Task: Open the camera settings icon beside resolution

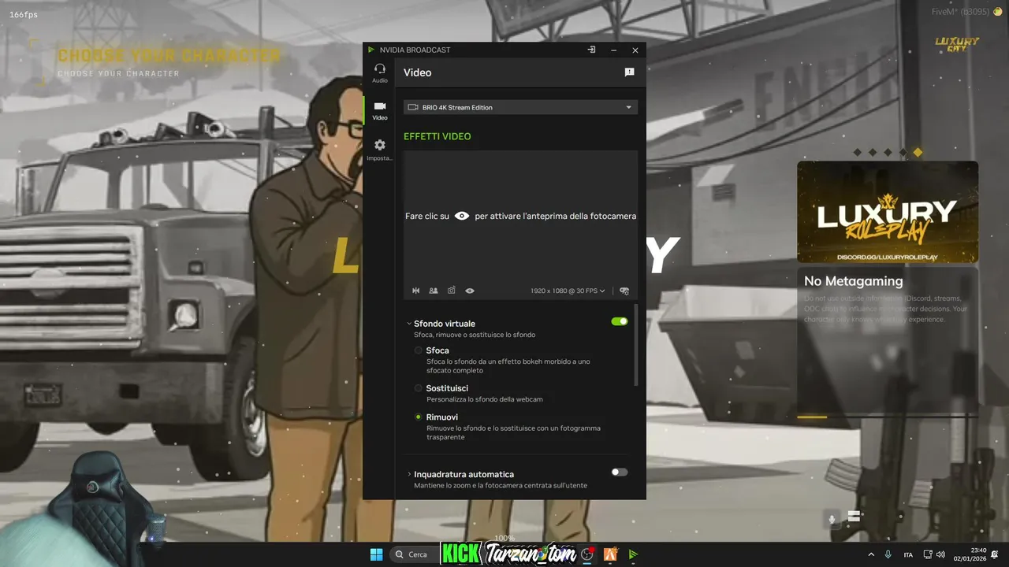Action: [x=624, y=291]
